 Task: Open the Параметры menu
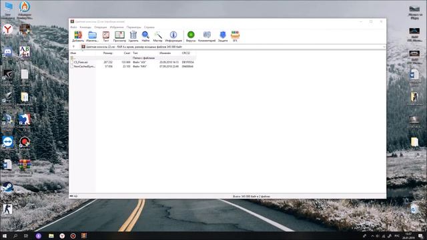click(133, 27)
